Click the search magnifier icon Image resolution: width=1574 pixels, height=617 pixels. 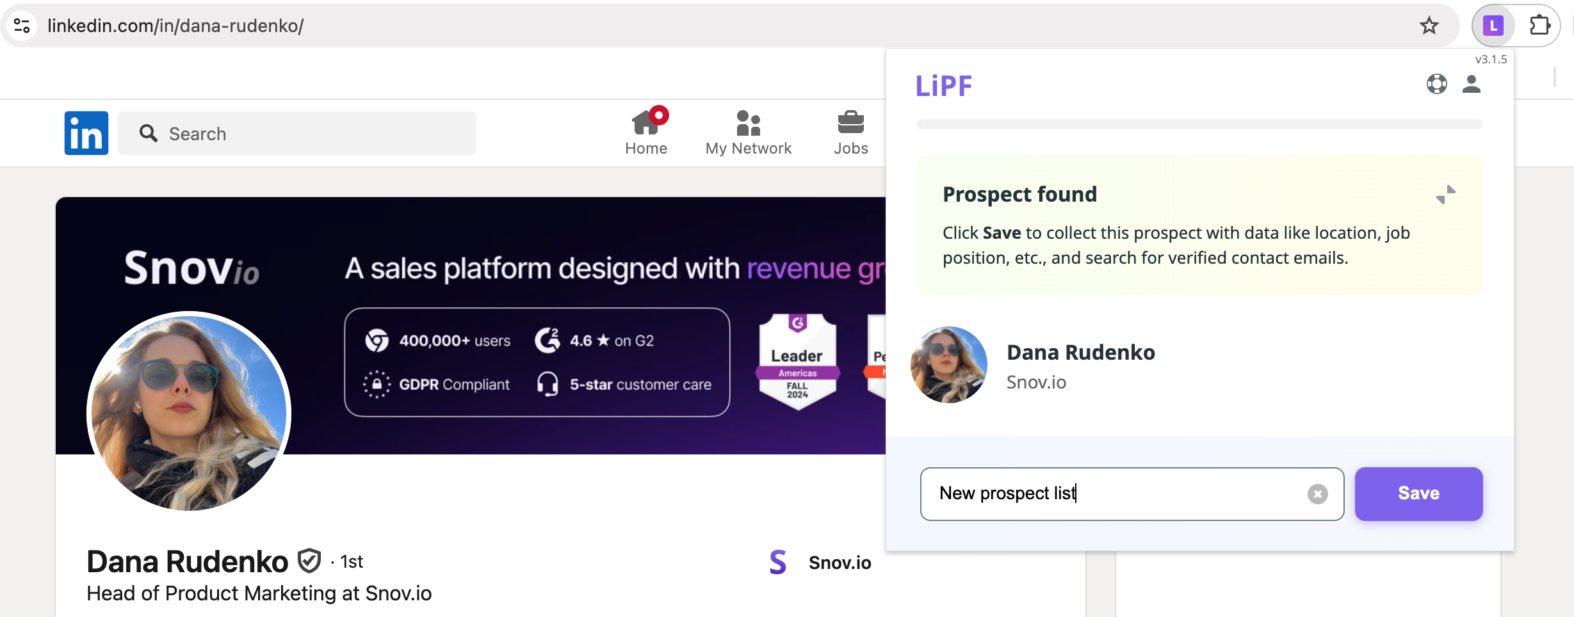(149, 133)
